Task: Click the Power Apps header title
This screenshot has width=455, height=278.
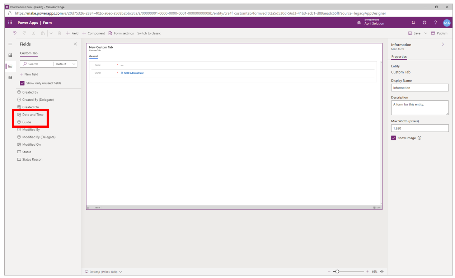Action: pos(27,23)
